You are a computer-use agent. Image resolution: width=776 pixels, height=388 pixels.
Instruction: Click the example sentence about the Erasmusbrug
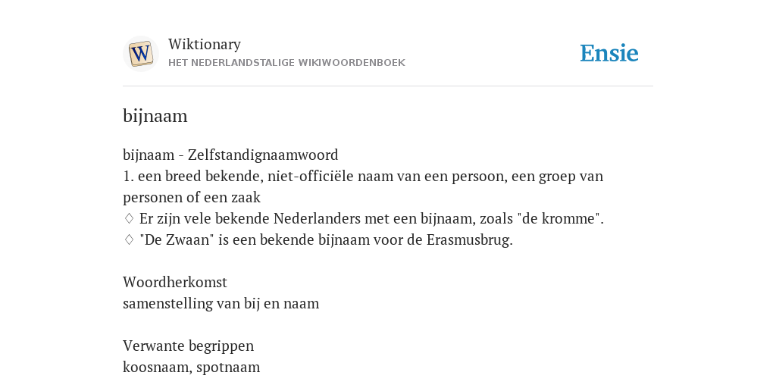coord(326,239)
